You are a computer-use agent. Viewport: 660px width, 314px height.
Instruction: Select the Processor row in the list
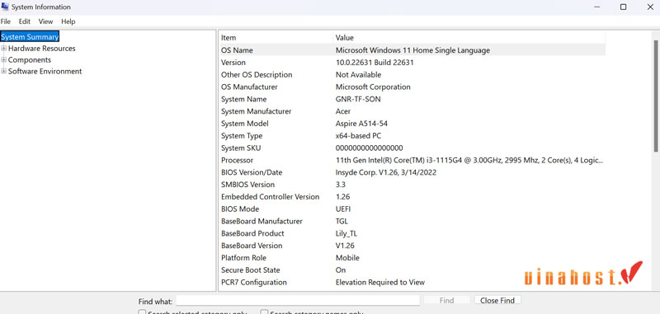tap(412, 160)
